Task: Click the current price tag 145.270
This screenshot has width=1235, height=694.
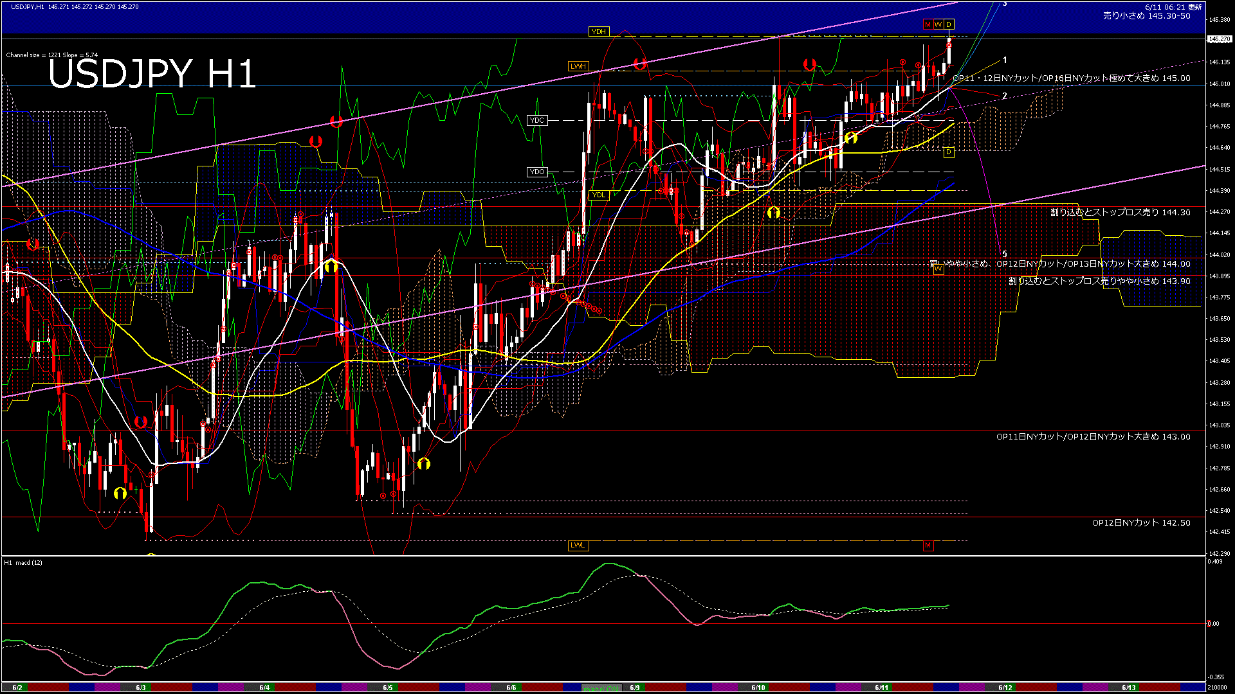Action: [x=1220, y=39]
